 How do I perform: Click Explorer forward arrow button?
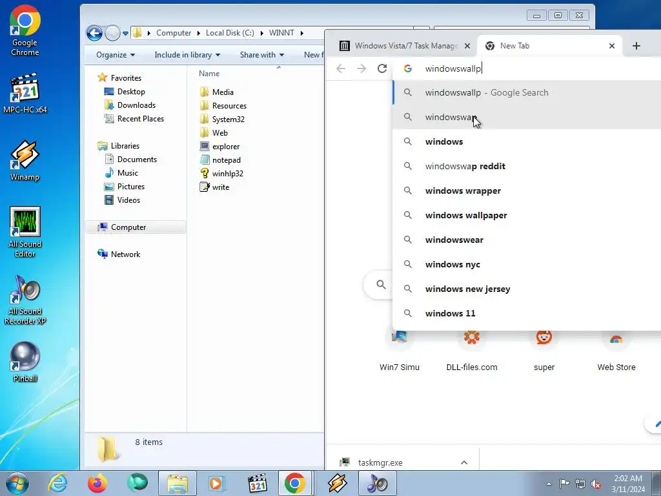(112, 33)
